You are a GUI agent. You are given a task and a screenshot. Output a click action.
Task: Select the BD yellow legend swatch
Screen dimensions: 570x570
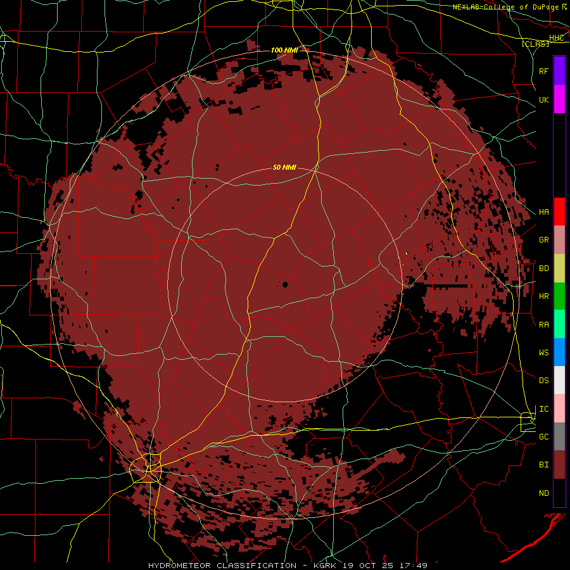click(x=559, y=269)
